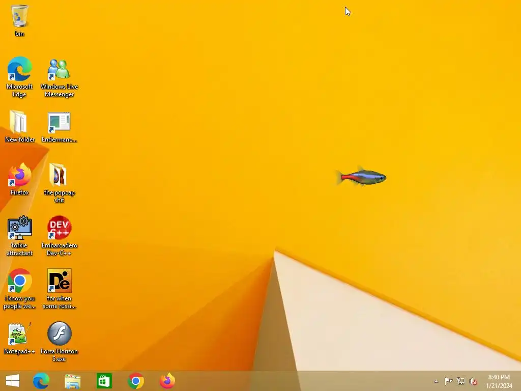
Task: Select the Notepad++ desktop shortcut
Action: (x=19, y=338)
